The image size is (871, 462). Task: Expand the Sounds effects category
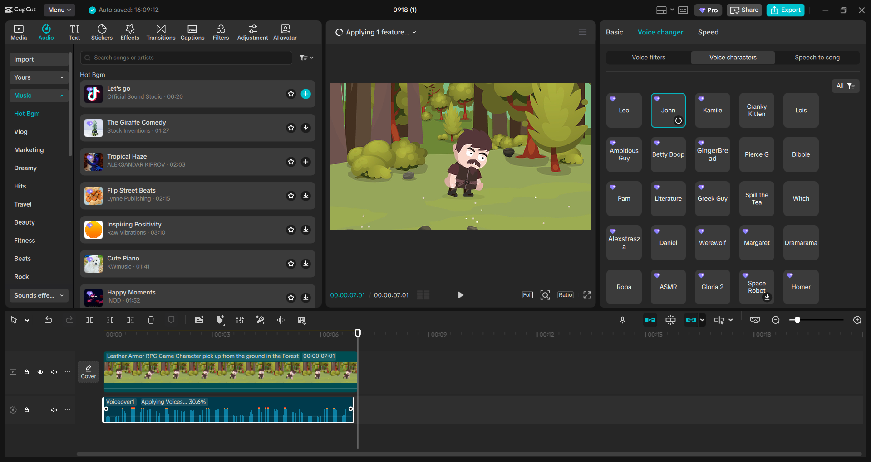[39, 295]
